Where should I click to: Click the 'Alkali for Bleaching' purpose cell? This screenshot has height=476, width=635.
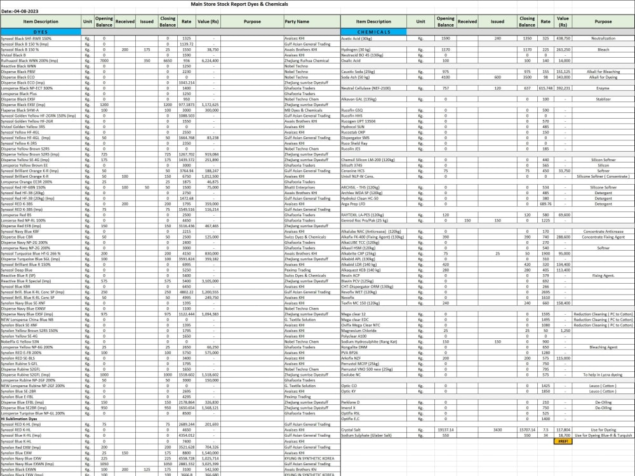(603, 72)
